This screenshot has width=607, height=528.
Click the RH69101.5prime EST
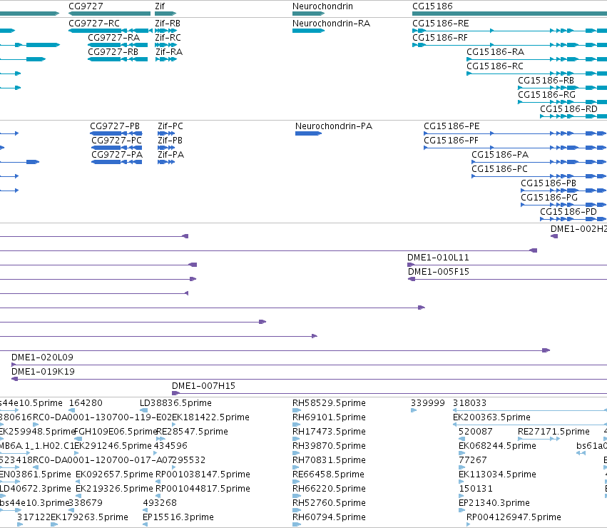329,417
